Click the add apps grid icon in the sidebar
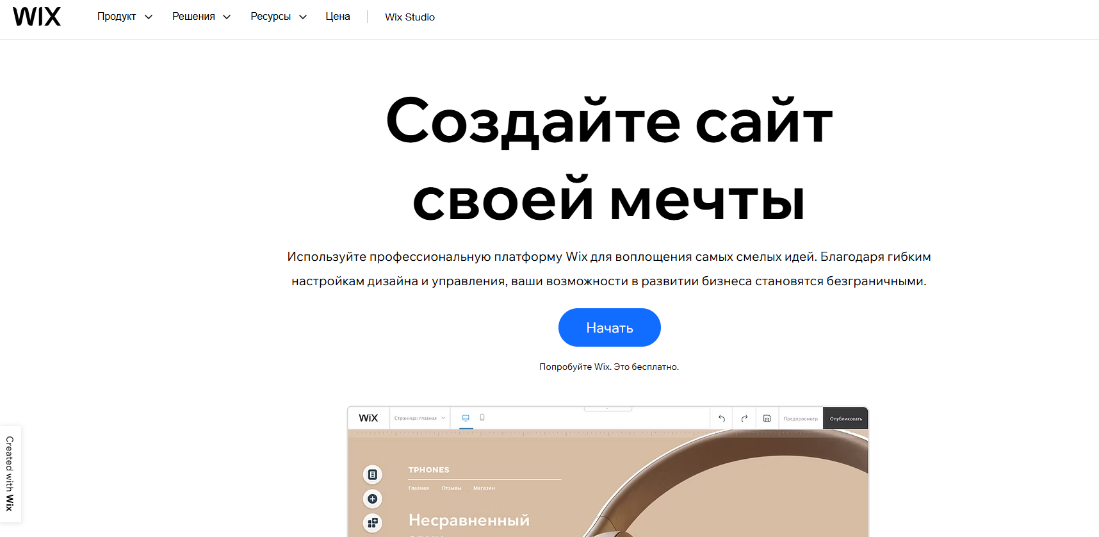 point(372,523)
